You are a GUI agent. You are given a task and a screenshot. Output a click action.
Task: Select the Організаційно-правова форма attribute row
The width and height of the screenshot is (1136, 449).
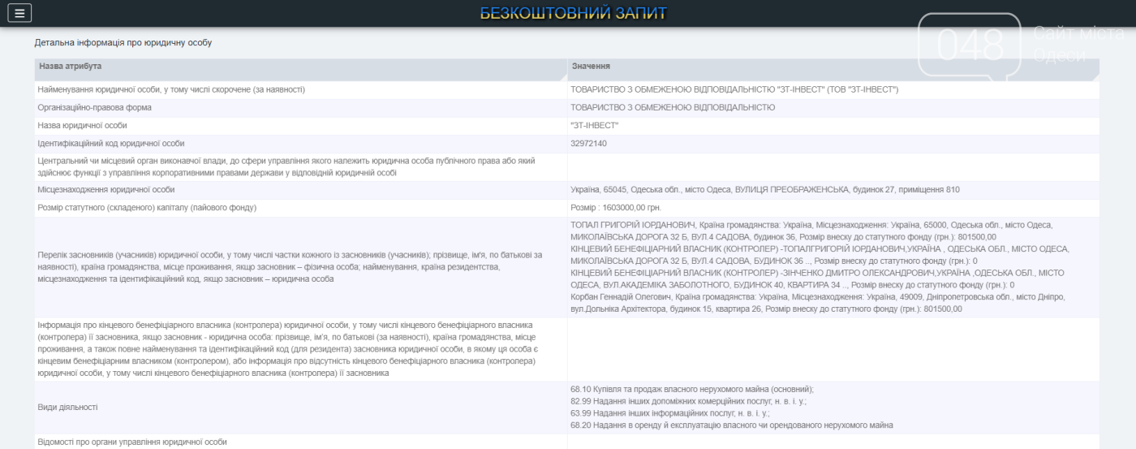95,107
